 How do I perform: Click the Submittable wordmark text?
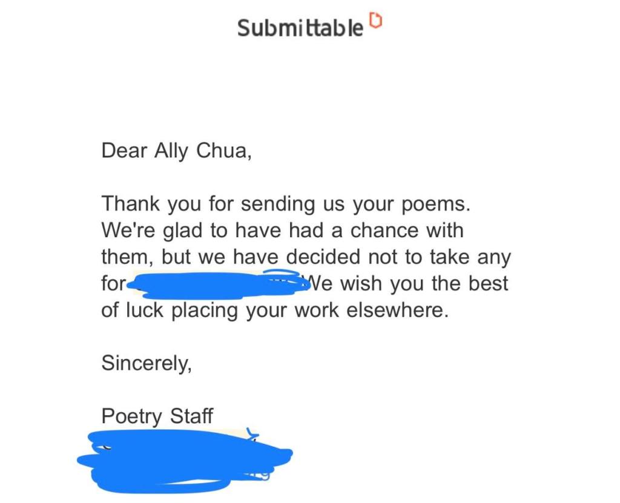[x=300, y=28]
